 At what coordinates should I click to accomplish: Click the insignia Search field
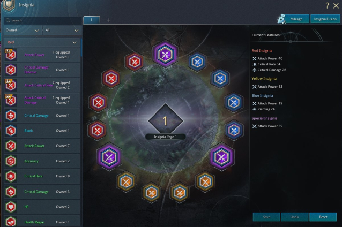(42, 20)
